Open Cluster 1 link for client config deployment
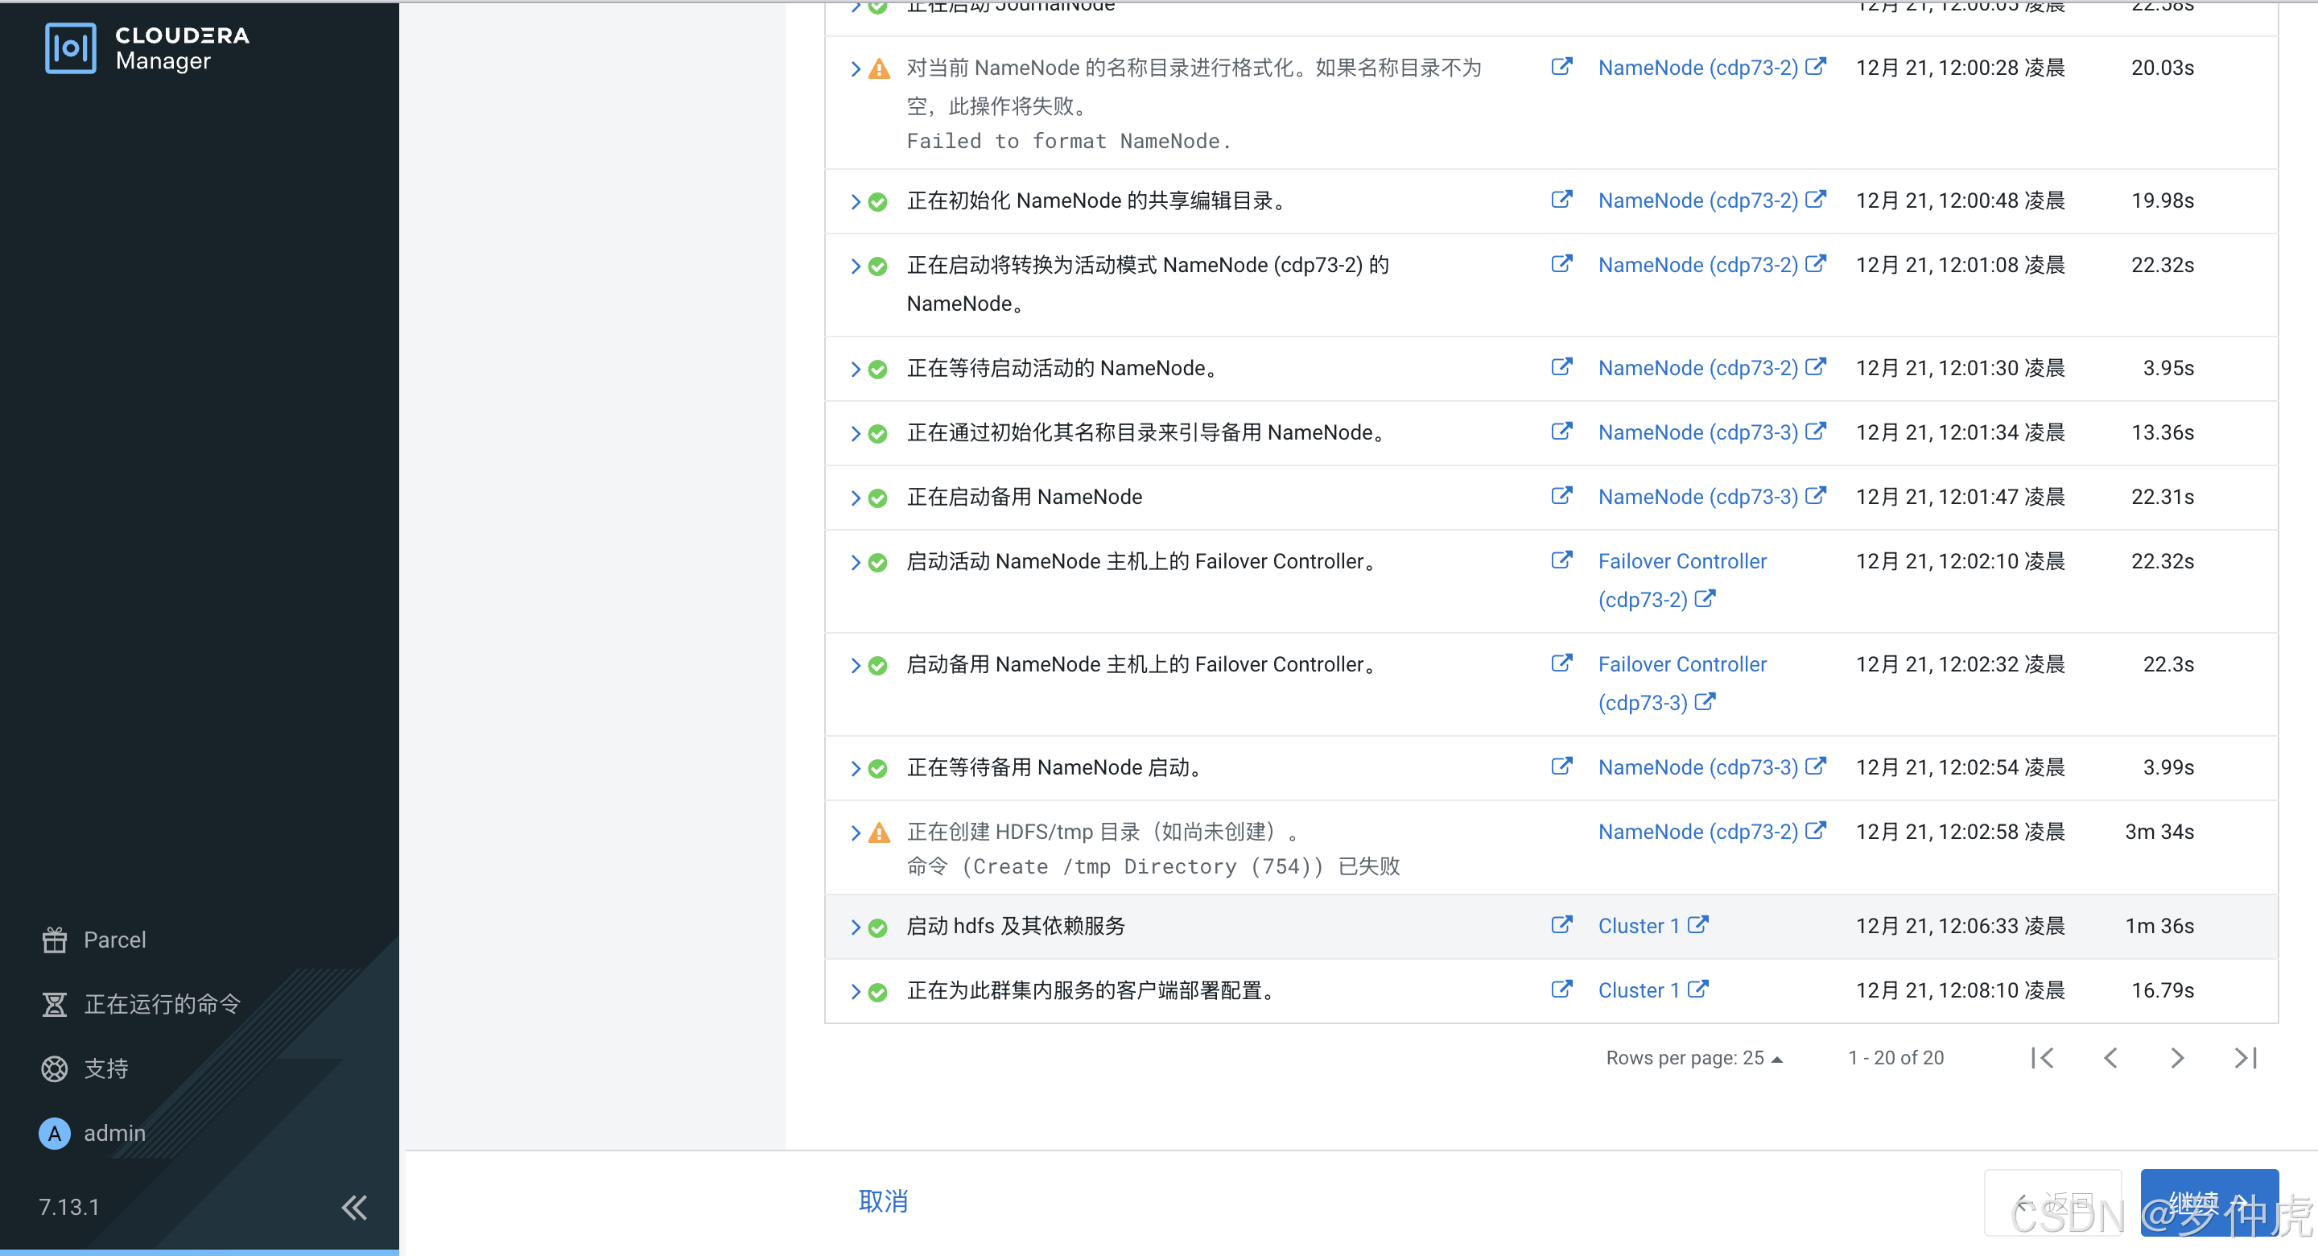 coord(1638,990)
